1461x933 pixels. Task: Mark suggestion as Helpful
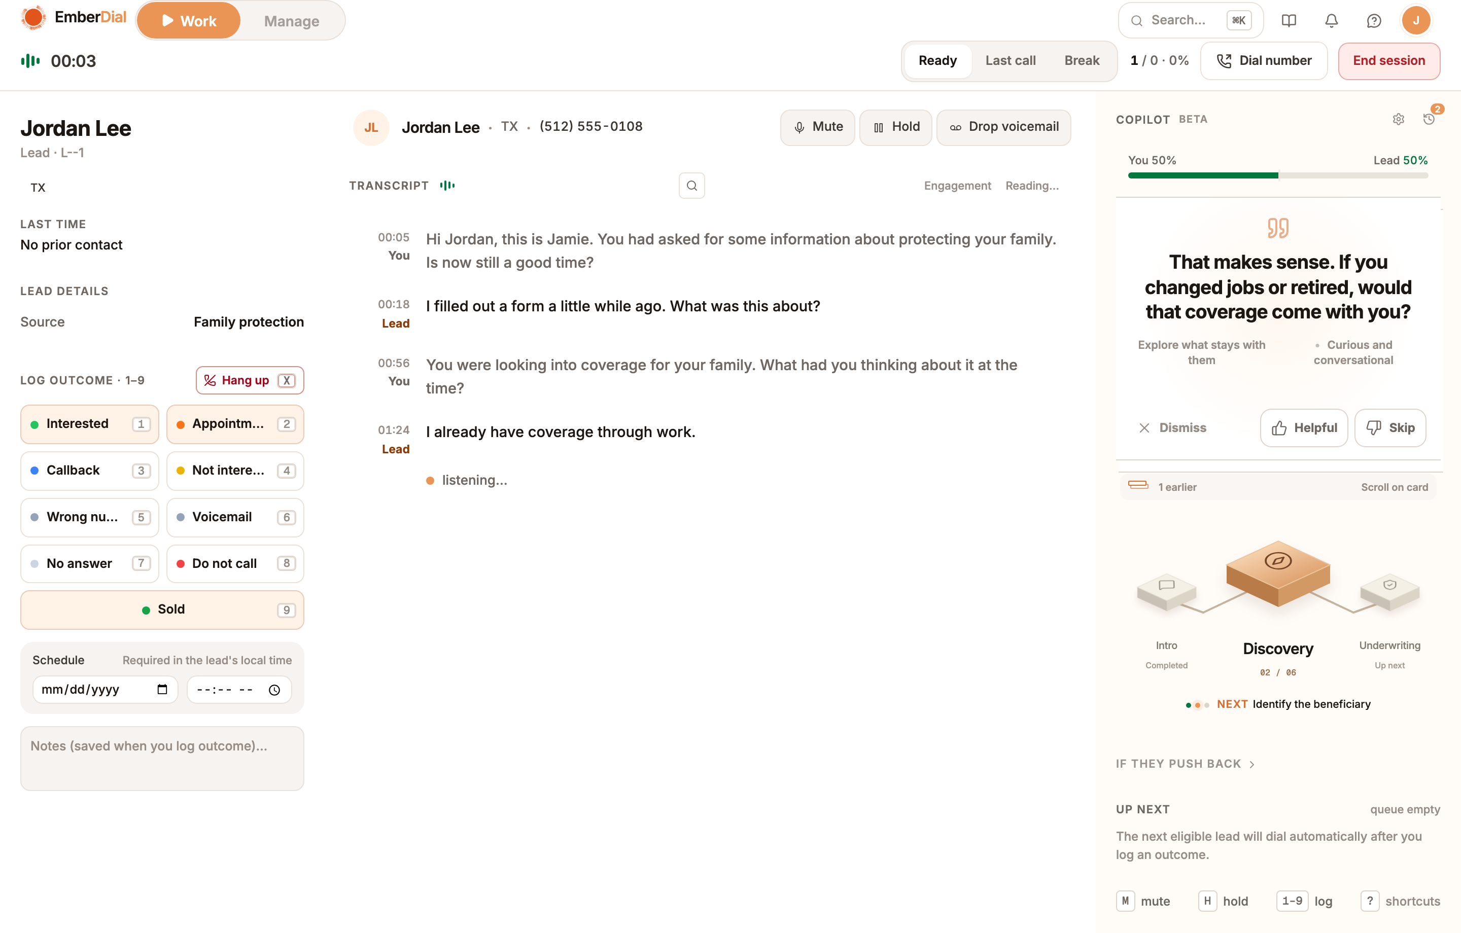pos(1304,427)
